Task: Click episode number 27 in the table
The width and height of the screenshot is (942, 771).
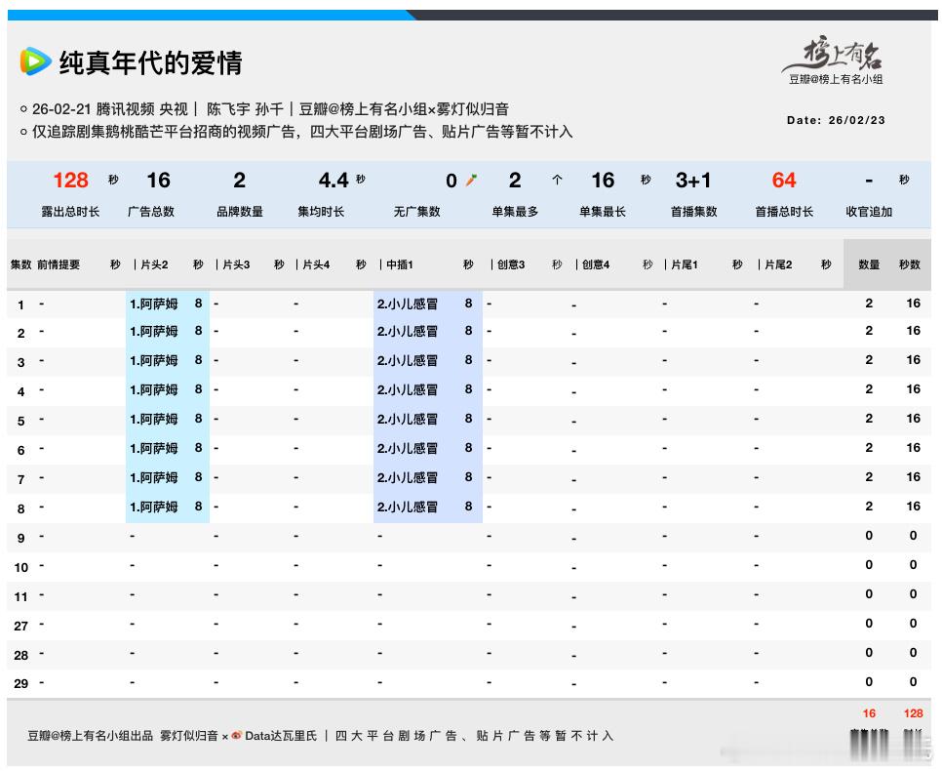Action: point(21,626)
